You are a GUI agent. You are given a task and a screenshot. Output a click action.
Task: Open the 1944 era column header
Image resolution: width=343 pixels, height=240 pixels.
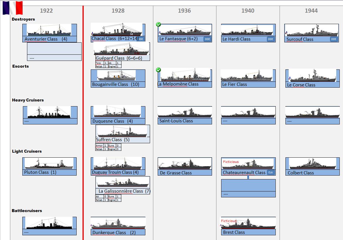click(311, 11)
